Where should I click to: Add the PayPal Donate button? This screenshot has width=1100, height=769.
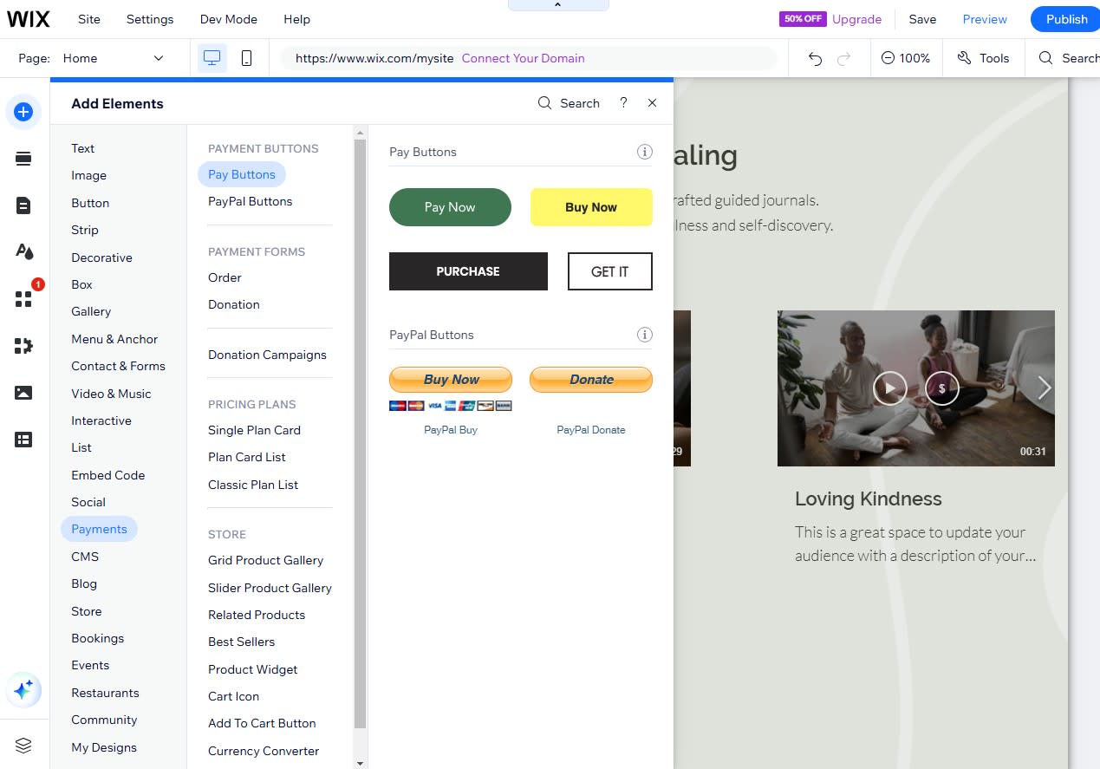coord(591,380)
